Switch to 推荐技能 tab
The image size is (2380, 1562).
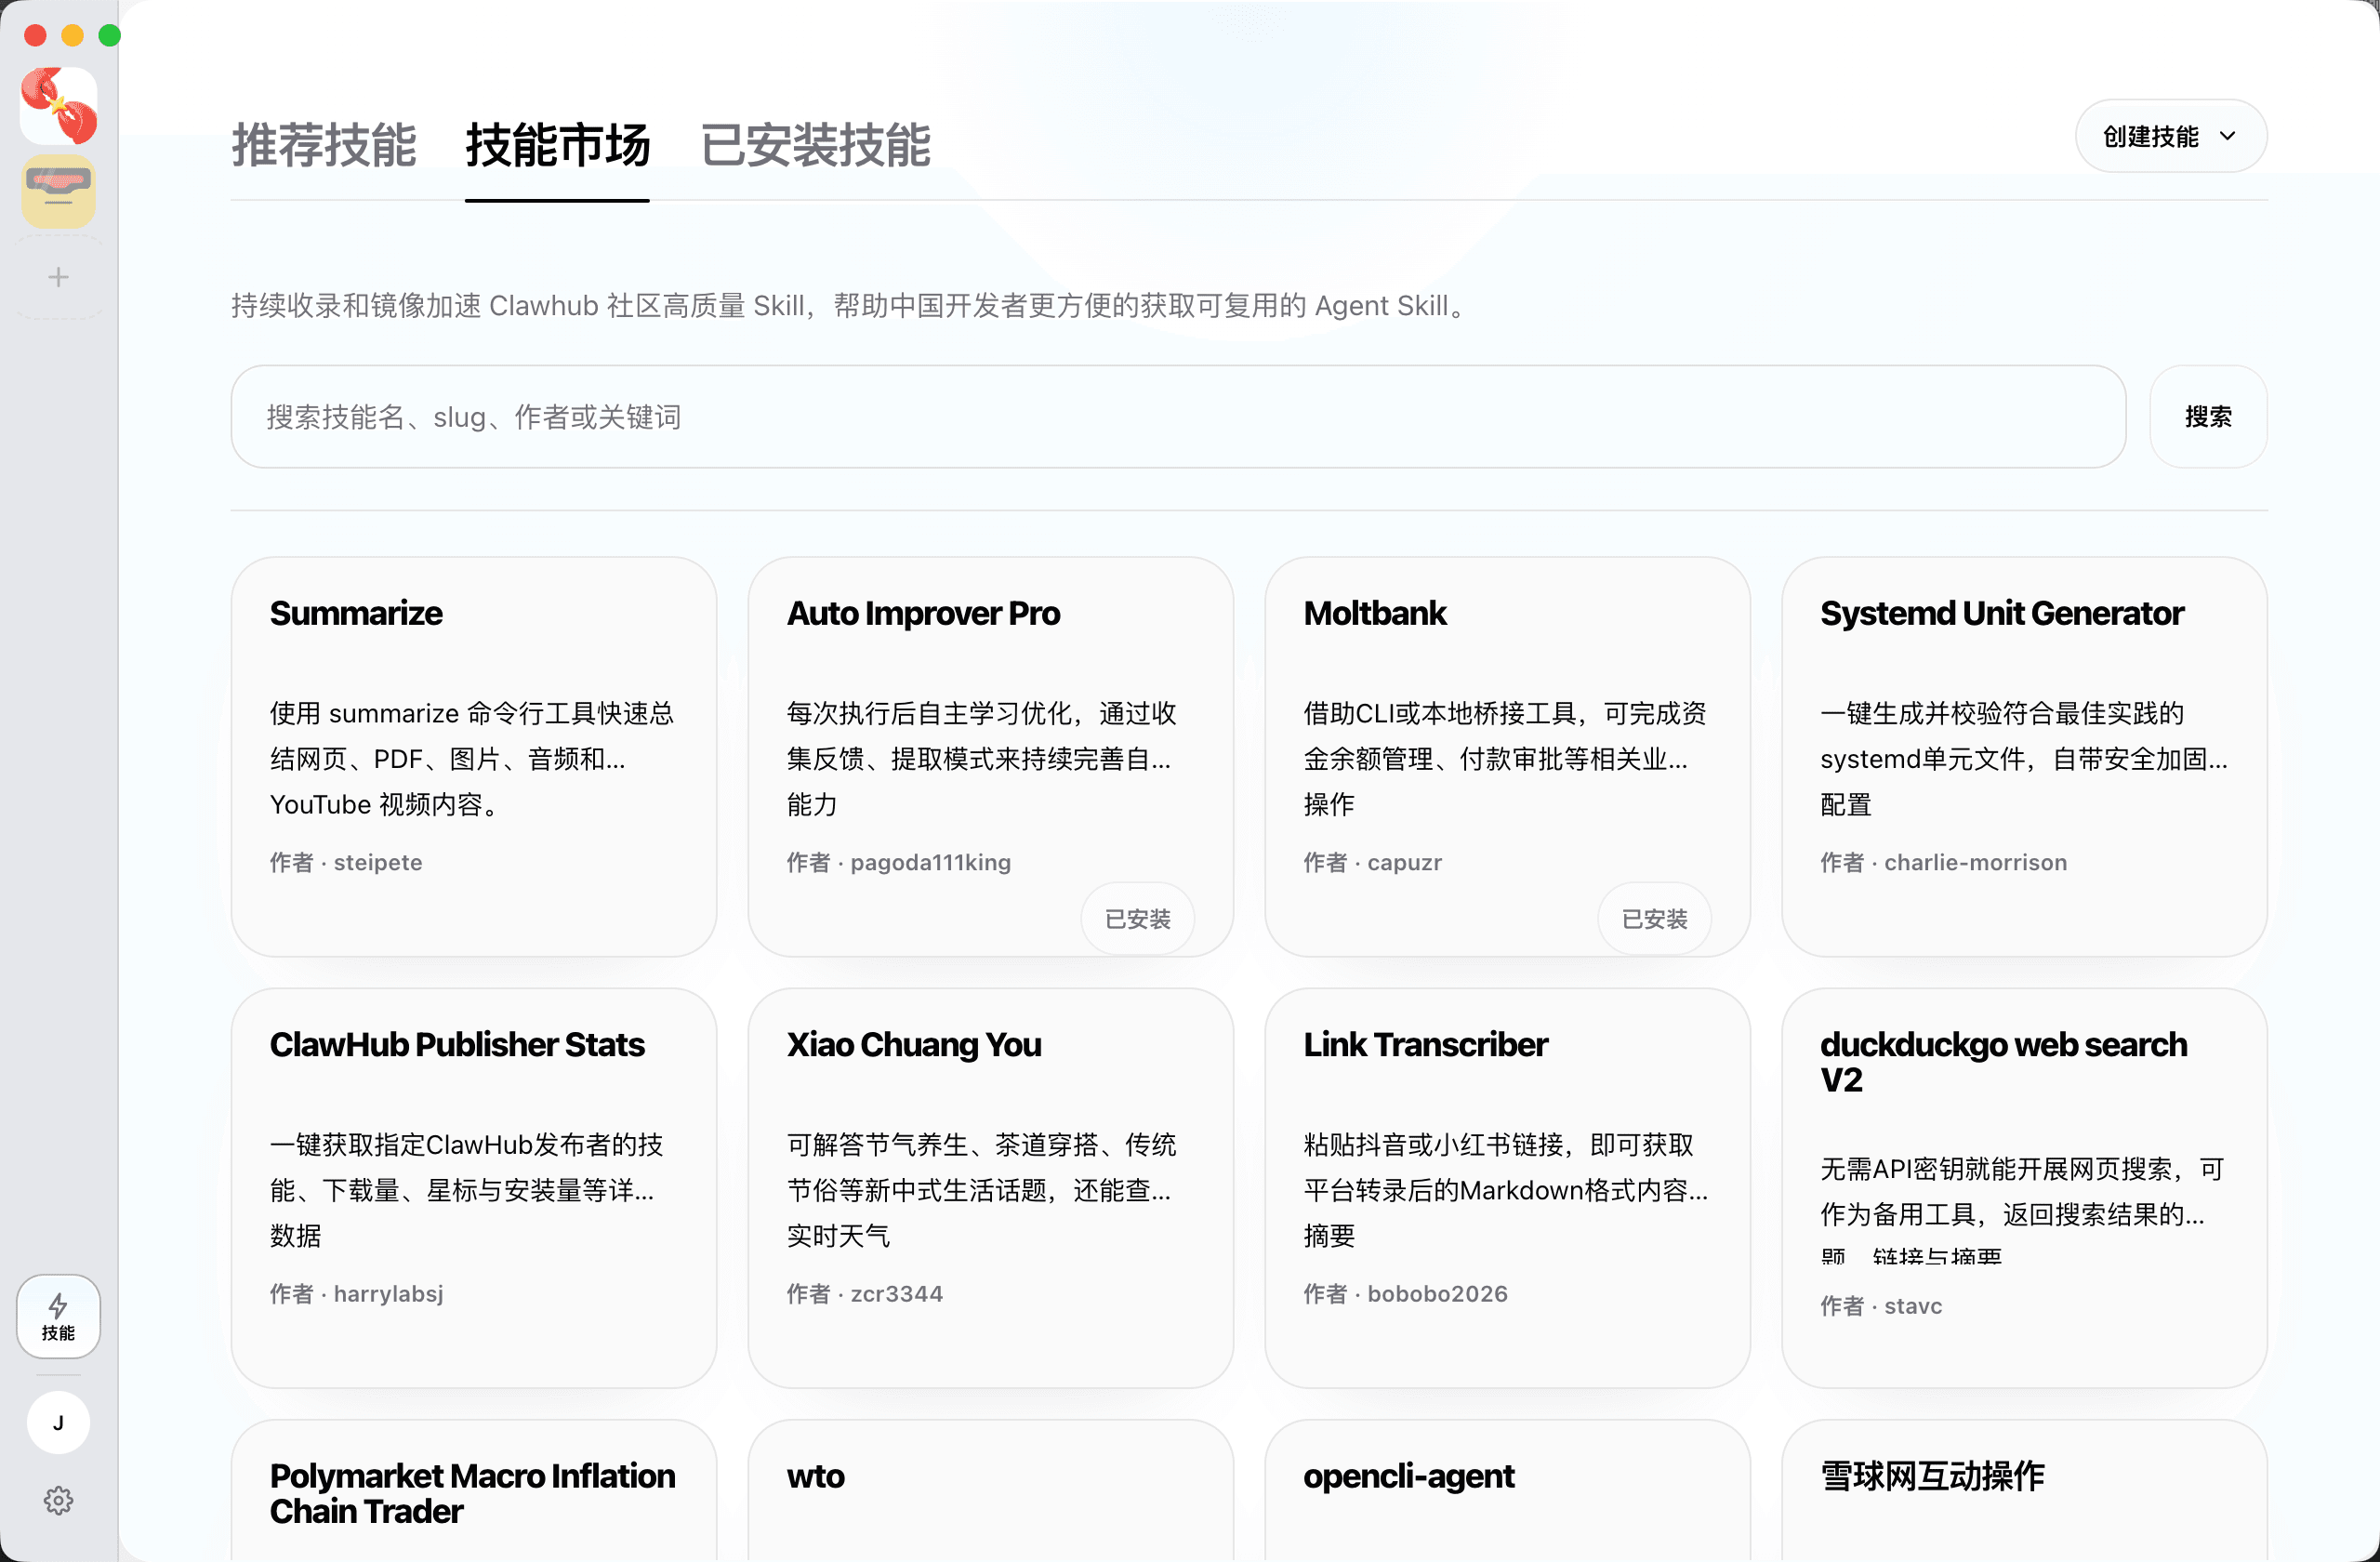(x=324, y=146)
